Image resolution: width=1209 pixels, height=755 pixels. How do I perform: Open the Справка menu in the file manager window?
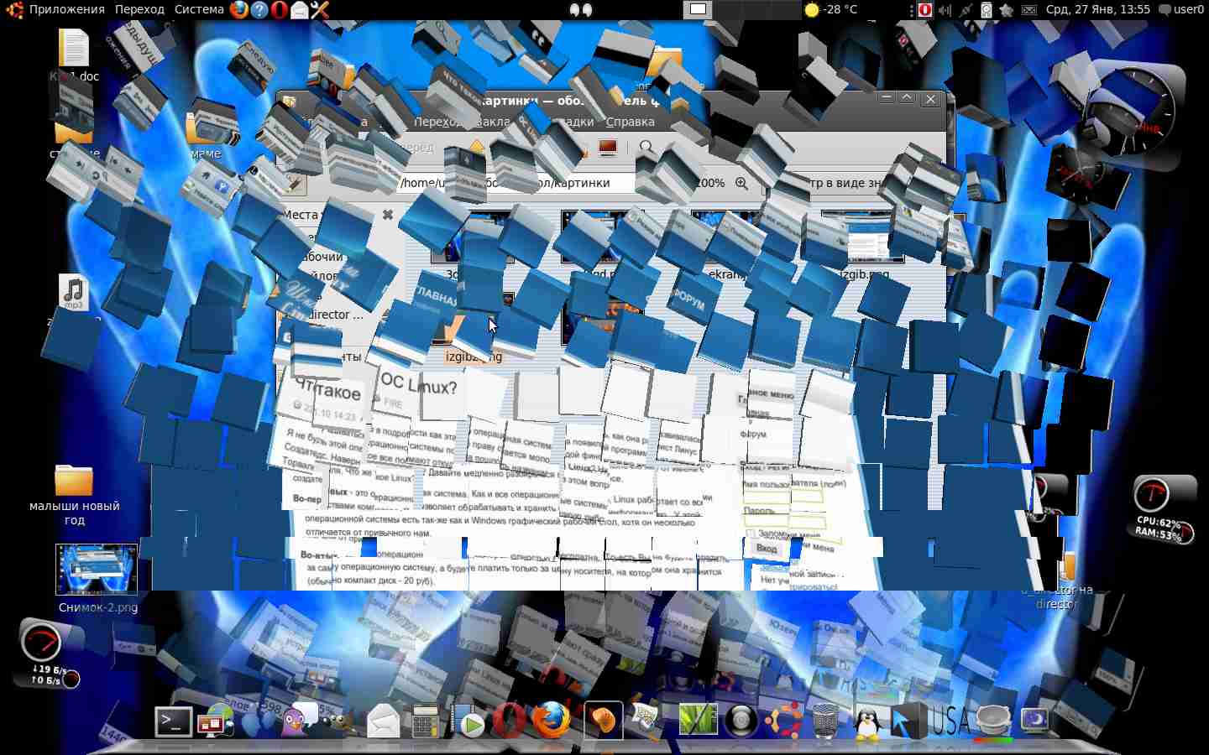[x=630, y=122]
